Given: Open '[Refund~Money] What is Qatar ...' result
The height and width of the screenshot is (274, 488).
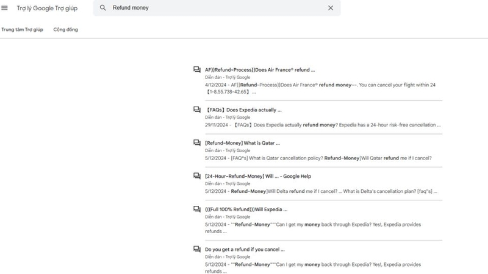Looking at the screenshot, I should click(x=242, y=143).
